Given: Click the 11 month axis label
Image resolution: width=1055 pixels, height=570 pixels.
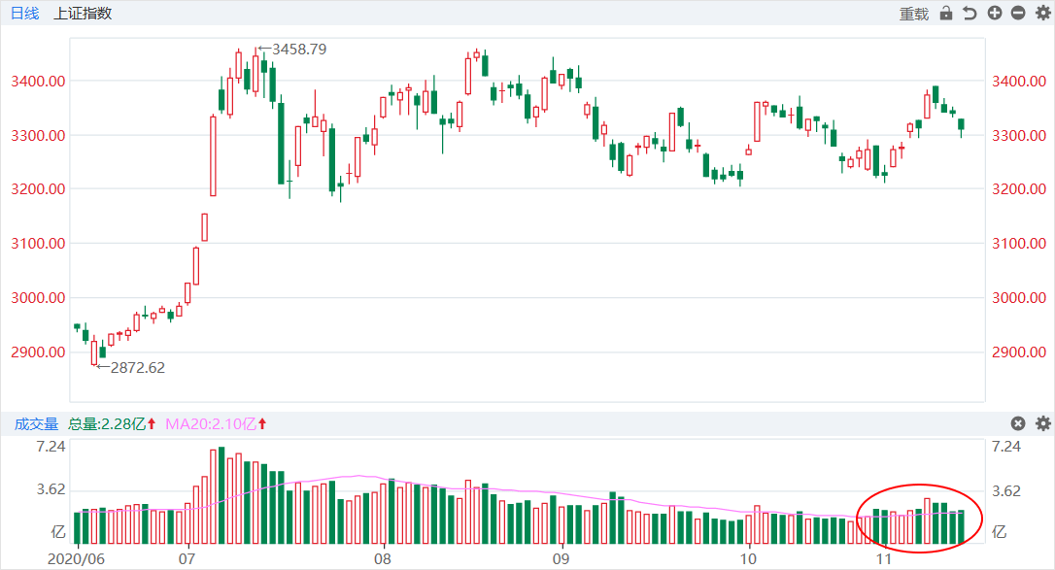Looking at the screenshot, I should point(882,559).
